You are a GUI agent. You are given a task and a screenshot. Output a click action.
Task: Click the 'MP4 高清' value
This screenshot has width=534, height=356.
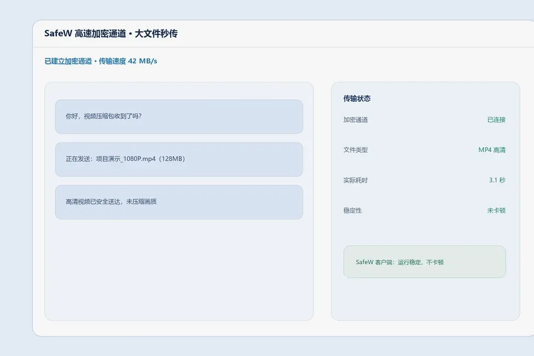click(492, 150)
